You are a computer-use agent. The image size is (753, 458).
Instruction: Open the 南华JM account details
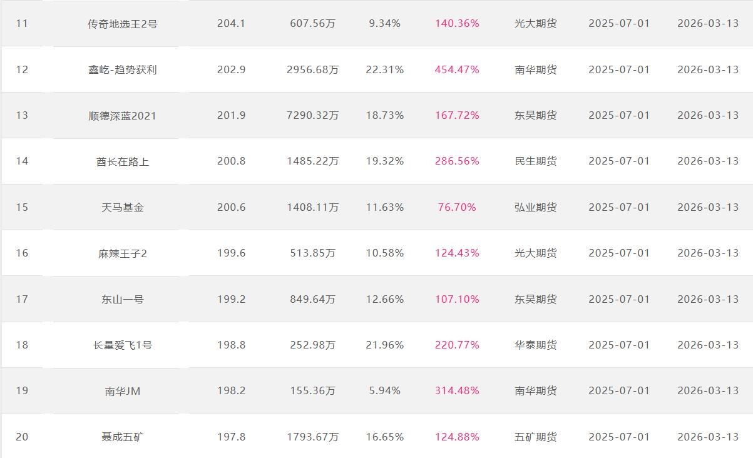coord(123,391)
